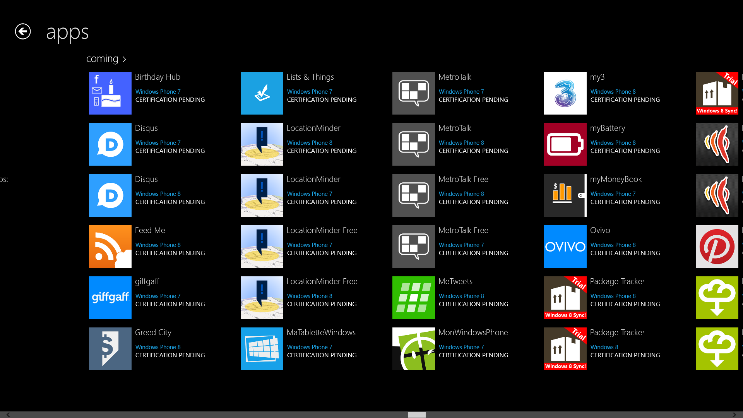Open the myMoneyBook chart icon
The width and height of the screenshot is (743, 418).
[565, 195]
